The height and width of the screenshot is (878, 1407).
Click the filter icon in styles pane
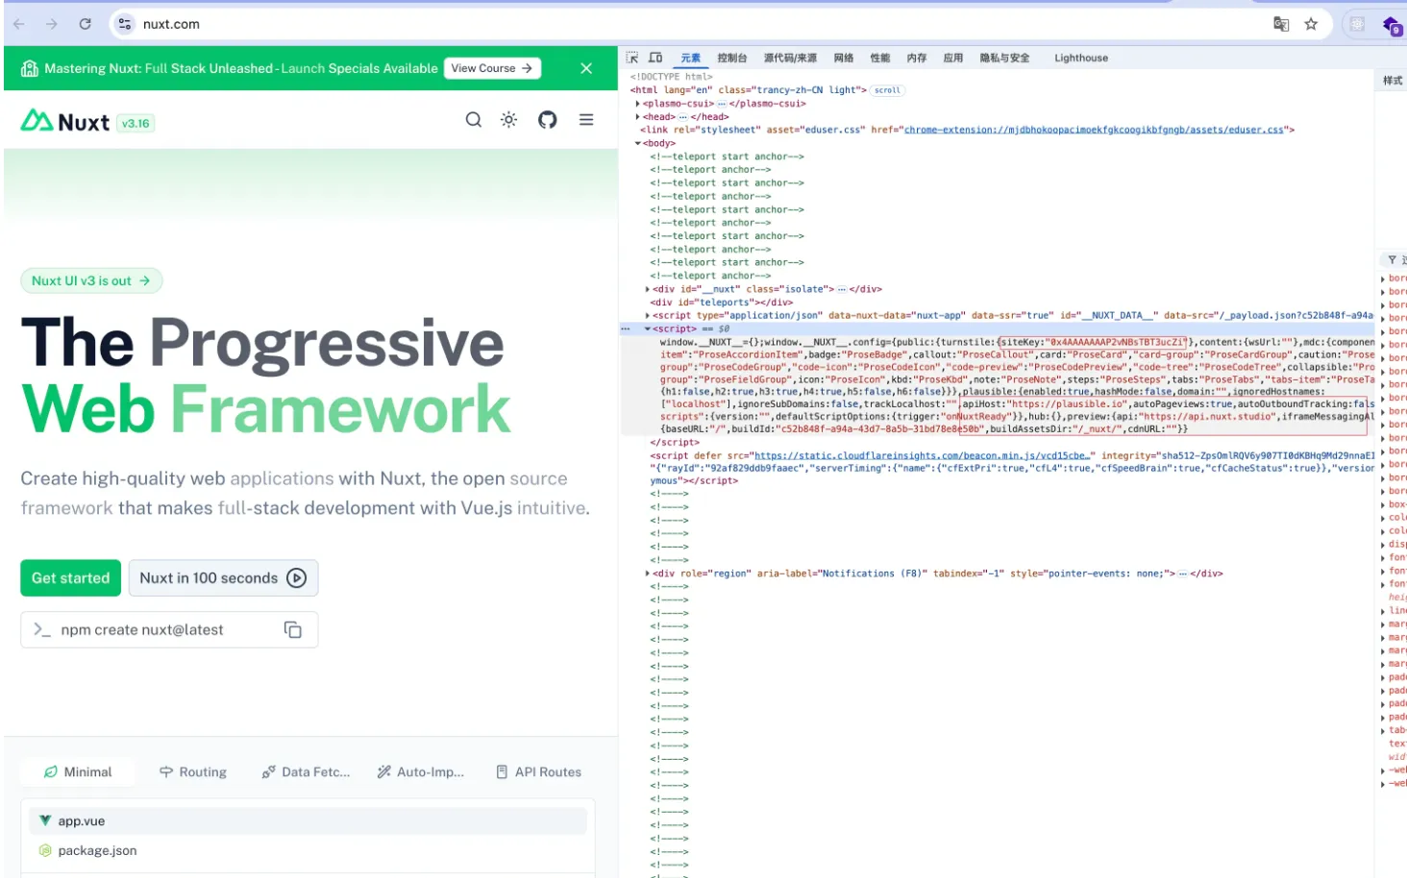pos(1392,260)
